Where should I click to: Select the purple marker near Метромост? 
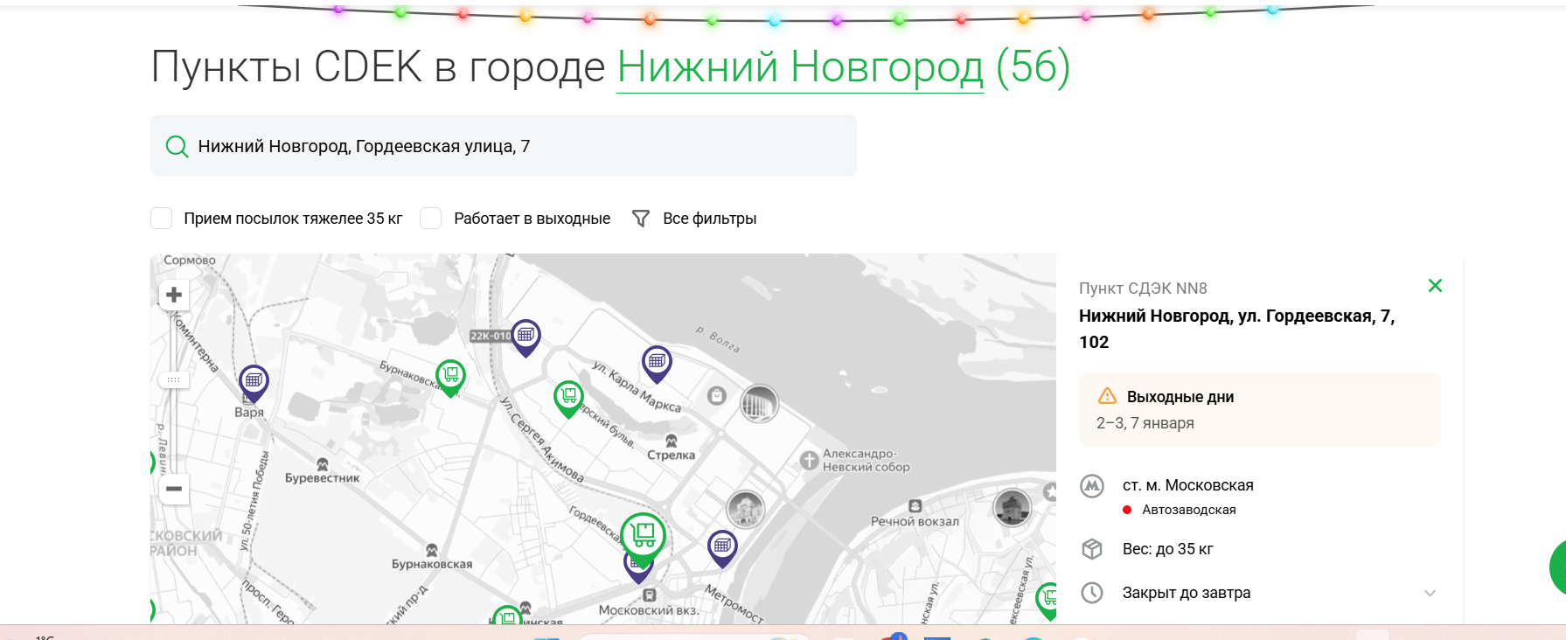coord(722,547)
